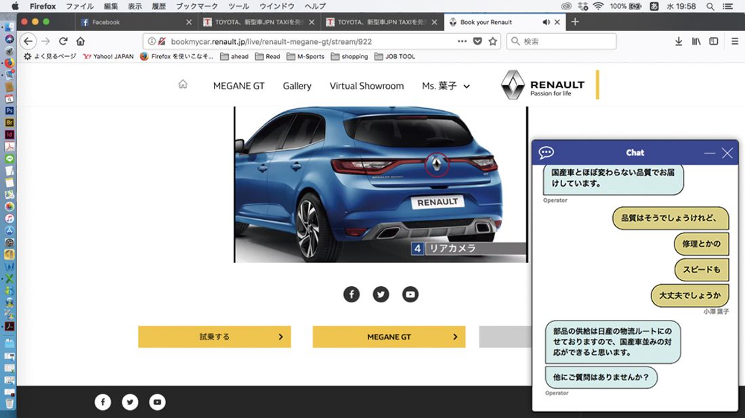Open the Virtual Showroom nav item
Screen dimensions: 745x418
coord(367,86)
